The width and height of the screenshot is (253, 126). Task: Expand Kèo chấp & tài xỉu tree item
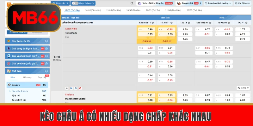(x=10, y=91)
